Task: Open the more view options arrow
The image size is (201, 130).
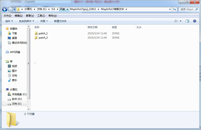Action: tap(181, 21)
